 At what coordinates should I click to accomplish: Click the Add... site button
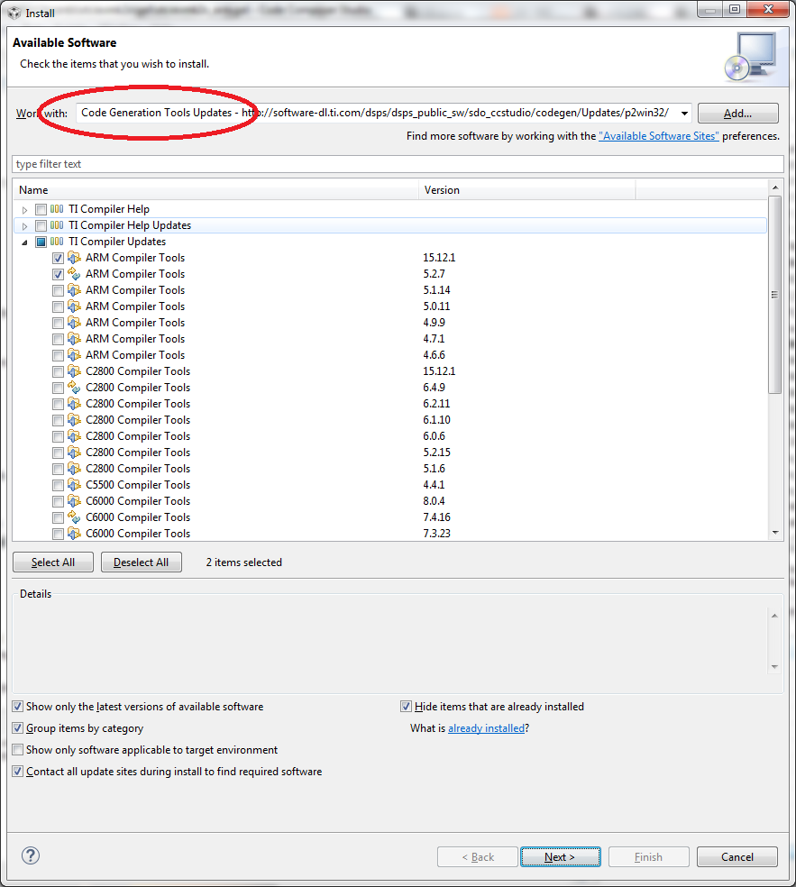click(x=737, y=114)
